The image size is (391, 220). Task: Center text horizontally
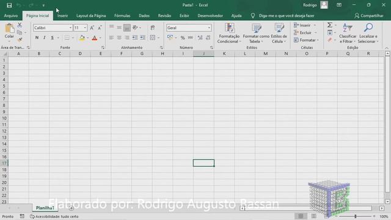click(119, 38)
